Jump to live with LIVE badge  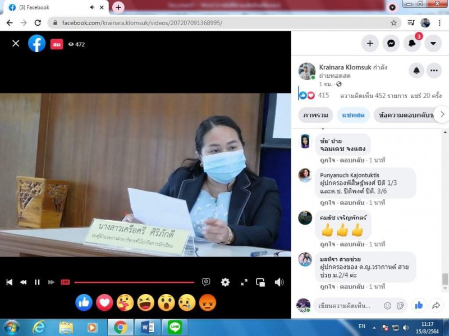click(x=65, y=282)
